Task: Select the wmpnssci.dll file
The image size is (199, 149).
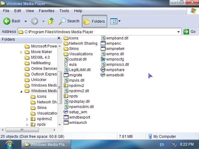Action: 115,65
